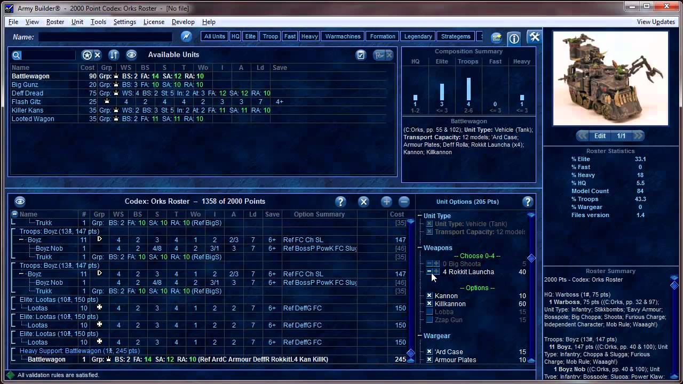Uncheck the 'Ard Case wargear
Image resolution: width=683 pixels, height=384 pixels.
coord(430,352)
